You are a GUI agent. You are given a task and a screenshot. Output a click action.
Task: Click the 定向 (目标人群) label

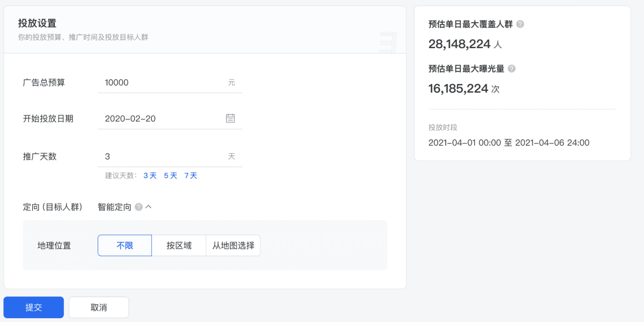click(x=53, y=207)
